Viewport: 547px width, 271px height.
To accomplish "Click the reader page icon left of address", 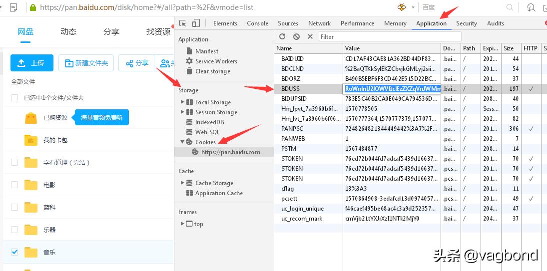I will [13, 7].
